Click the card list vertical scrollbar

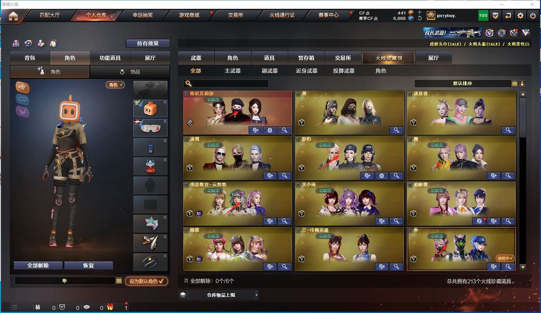523,180
